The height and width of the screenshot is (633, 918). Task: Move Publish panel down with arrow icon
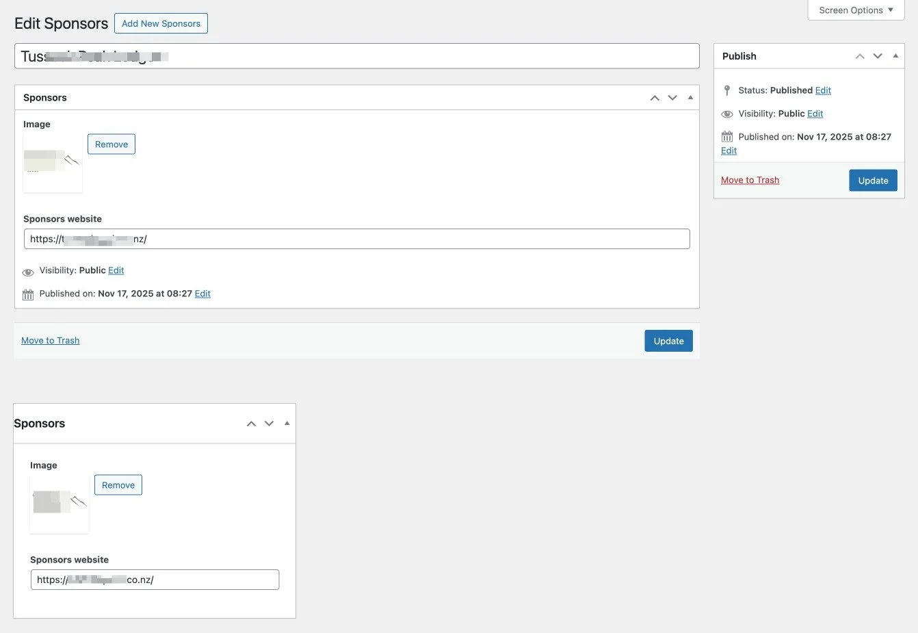(x=878, y=56)
